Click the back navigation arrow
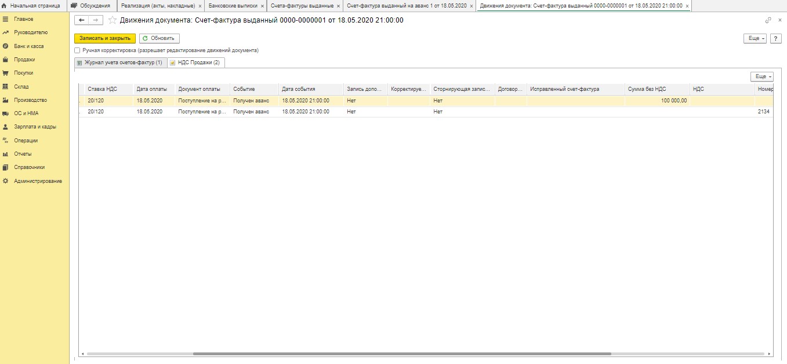 point(82,20)
